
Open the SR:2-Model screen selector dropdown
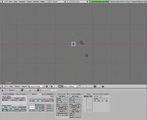[x=47, y=2]
